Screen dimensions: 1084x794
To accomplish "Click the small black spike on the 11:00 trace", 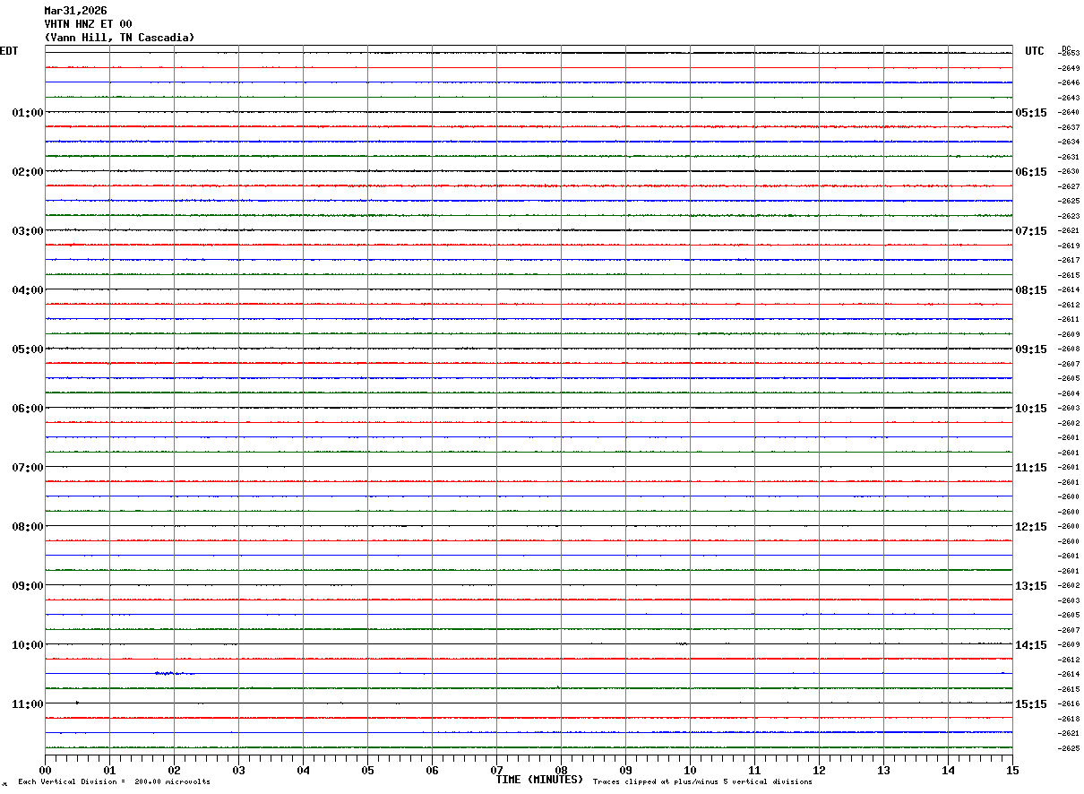I will coord(77,703).
